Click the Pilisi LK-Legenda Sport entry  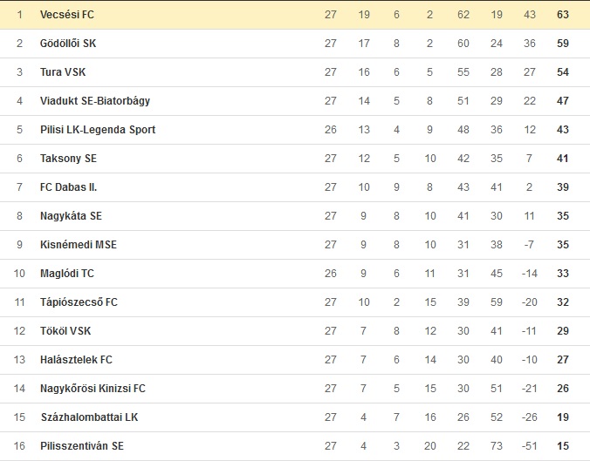98,130
